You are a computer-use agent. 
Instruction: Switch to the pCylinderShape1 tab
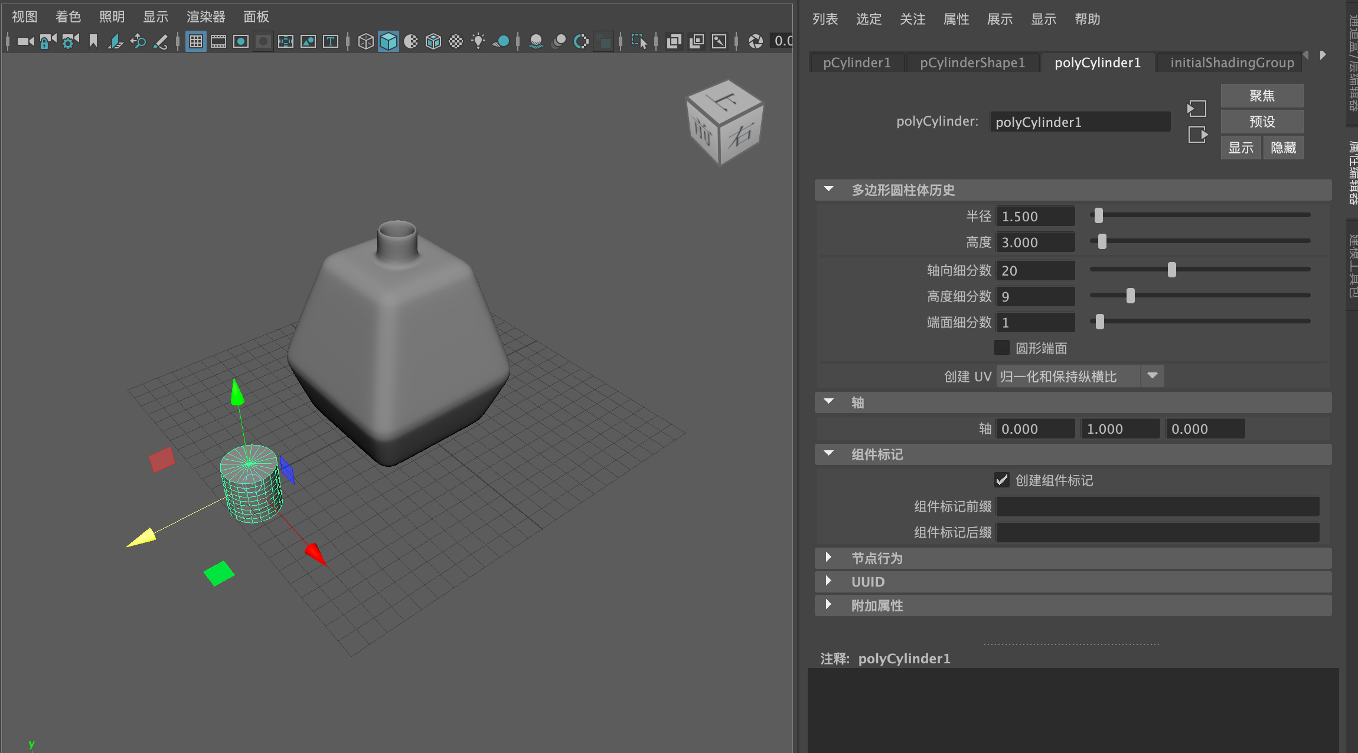(x=972, y=63)
